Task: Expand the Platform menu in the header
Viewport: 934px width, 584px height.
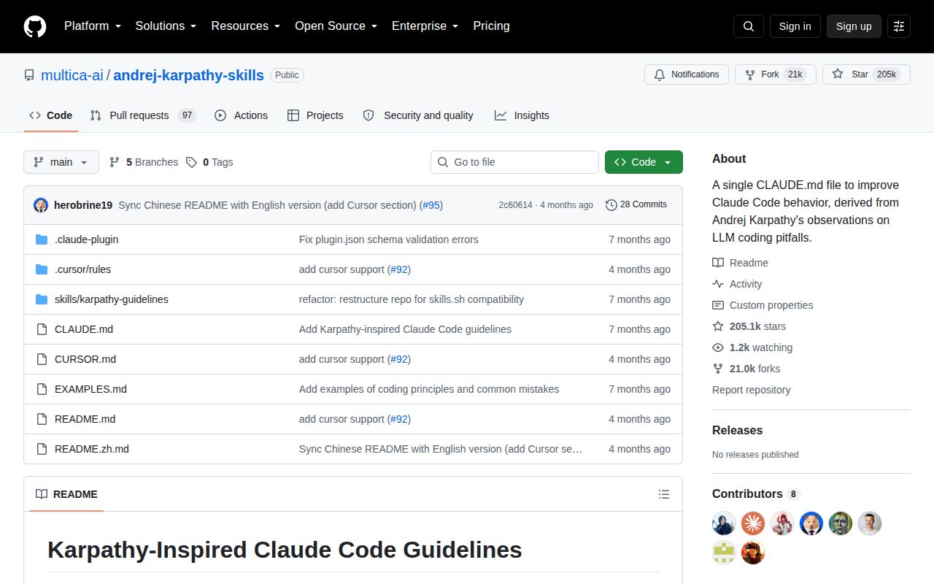Action: coord(93,26)
